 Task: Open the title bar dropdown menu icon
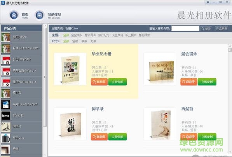click(208, 2)
